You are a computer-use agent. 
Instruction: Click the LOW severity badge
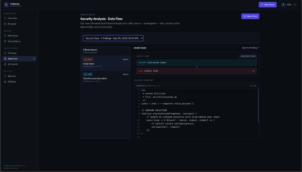[x=88, y=74]
